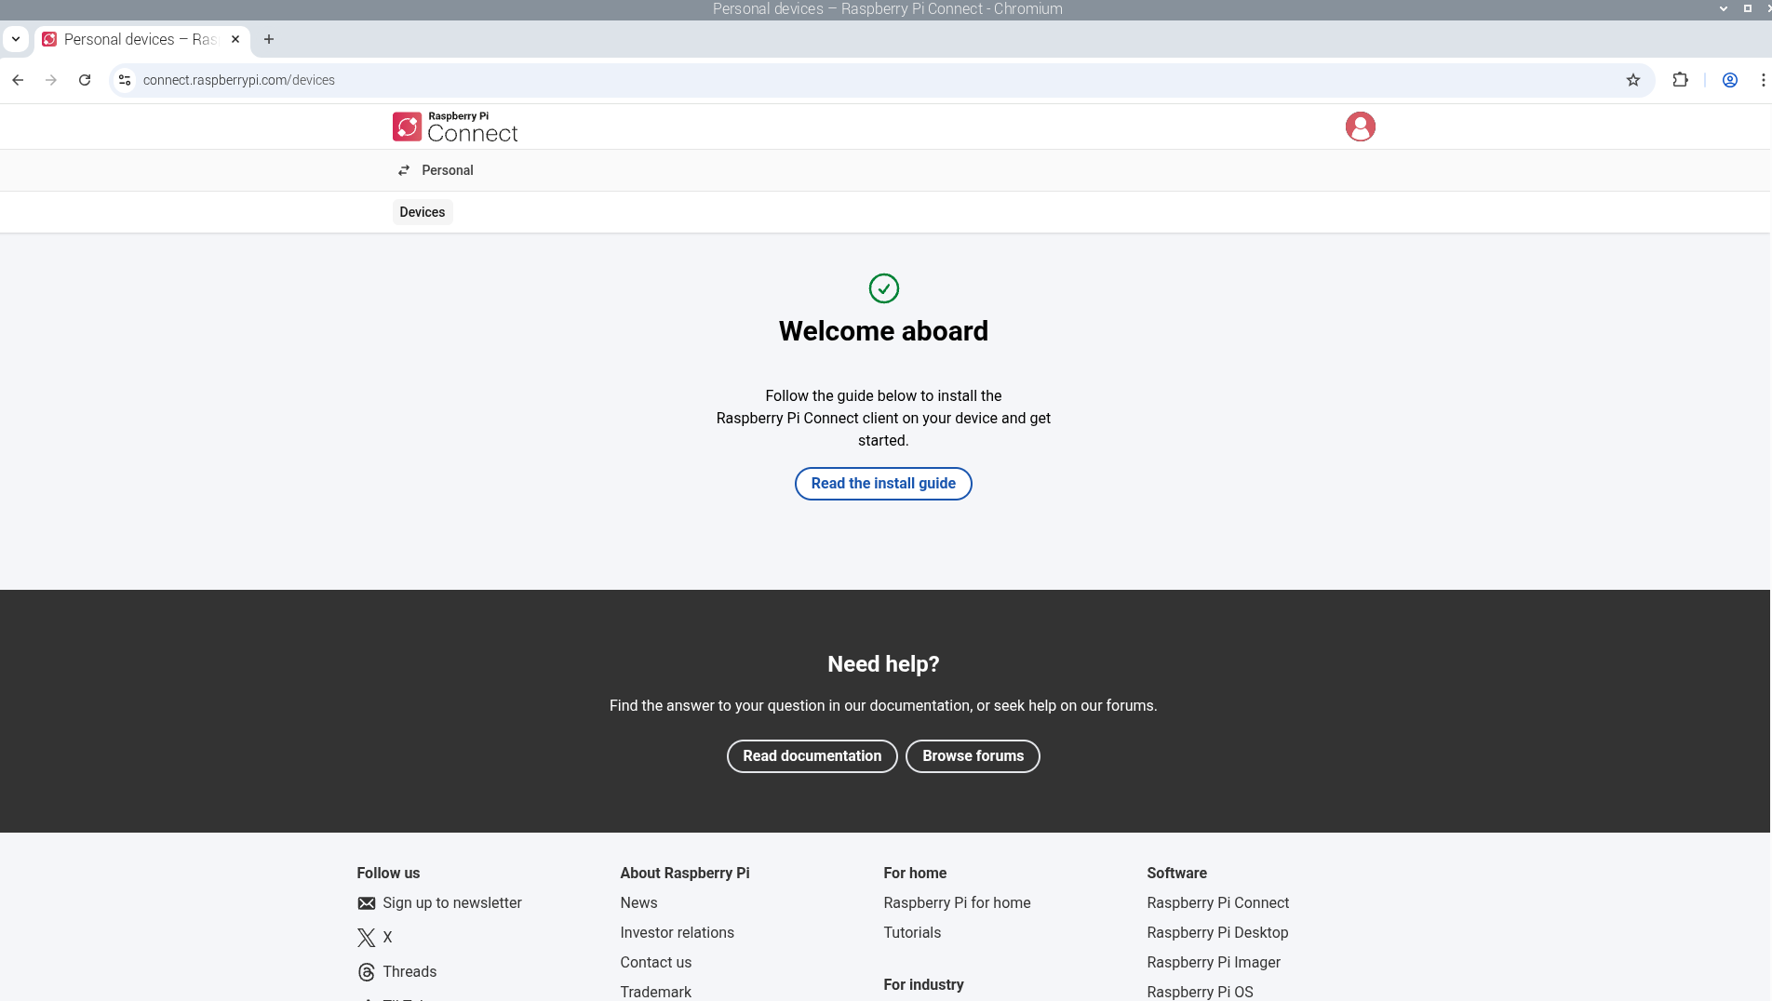This screenshot has width=1772, height=1001.
Task: Maximize the Chromium window
Action: (x=1748, y=8)
